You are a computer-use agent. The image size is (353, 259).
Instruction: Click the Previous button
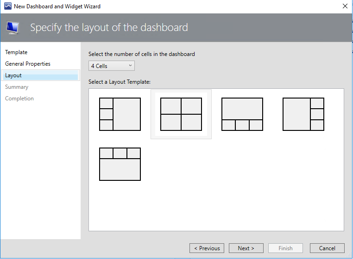coord(207,248)
